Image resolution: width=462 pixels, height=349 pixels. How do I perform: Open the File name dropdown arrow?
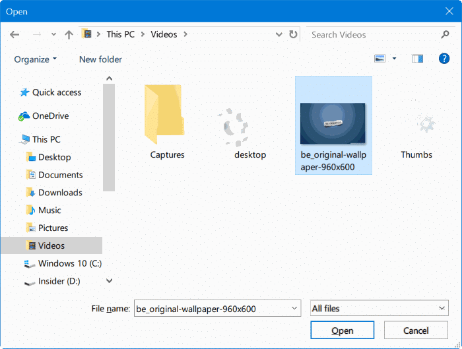pyautogui.click(x=294, y=308)
